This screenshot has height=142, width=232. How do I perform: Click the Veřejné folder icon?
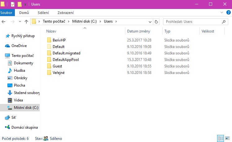pos(49,72)
